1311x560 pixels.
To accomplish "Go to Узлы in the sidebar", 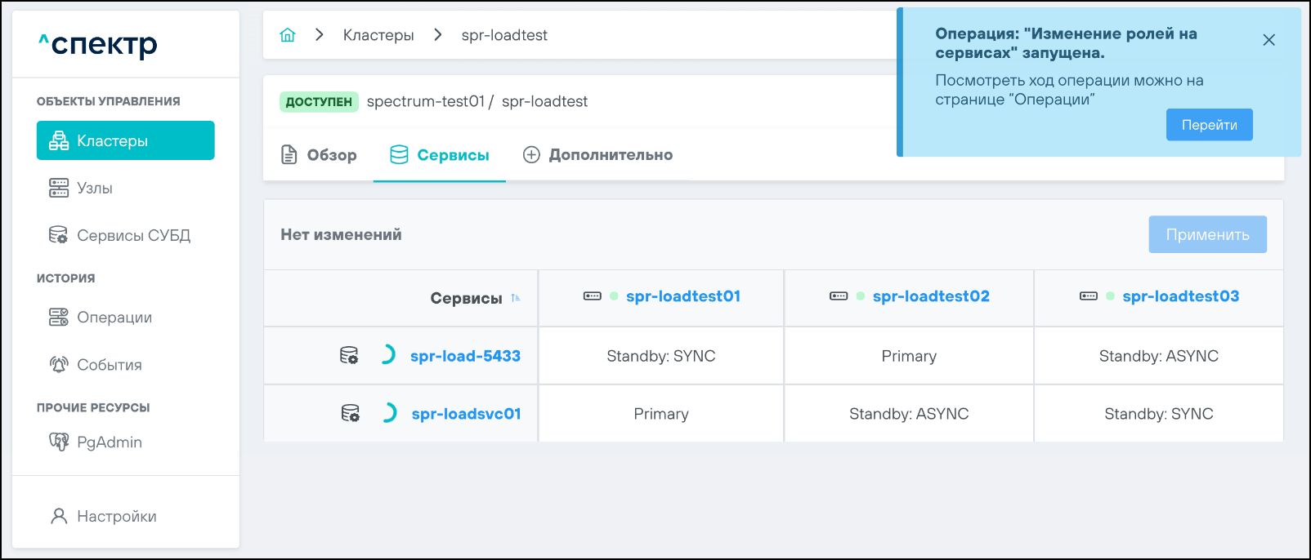I will point(94,188).
